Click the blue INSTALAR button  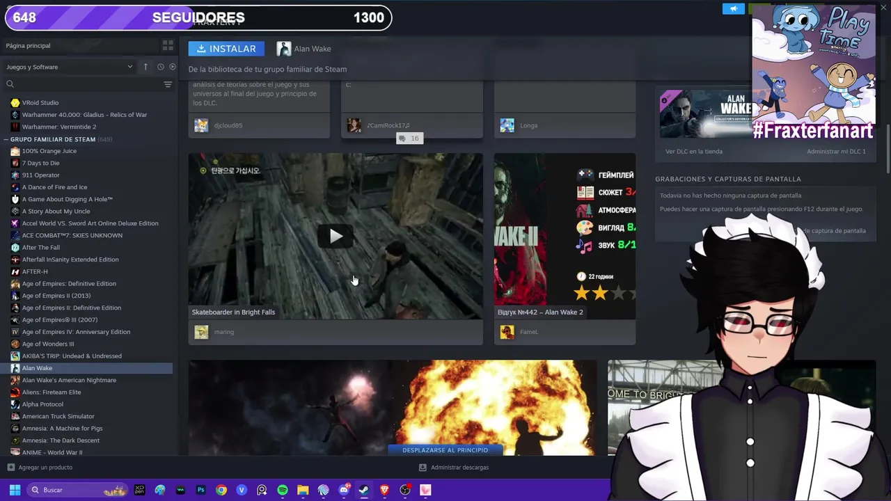tap(226, 49)
